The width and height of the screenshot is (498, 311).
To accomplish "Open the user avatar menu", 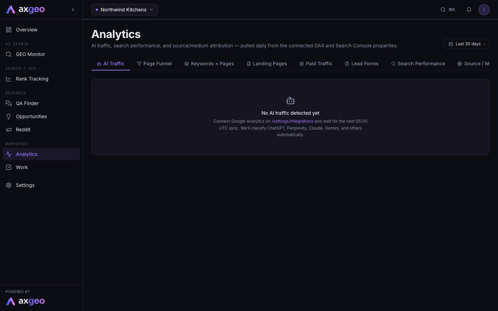I will click(x=484, y=10).
